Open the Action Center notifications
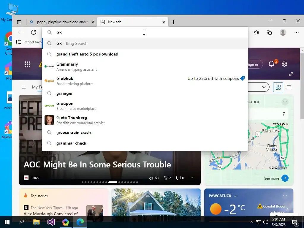This screenshot has height=228, width=304. click(295, 222)
